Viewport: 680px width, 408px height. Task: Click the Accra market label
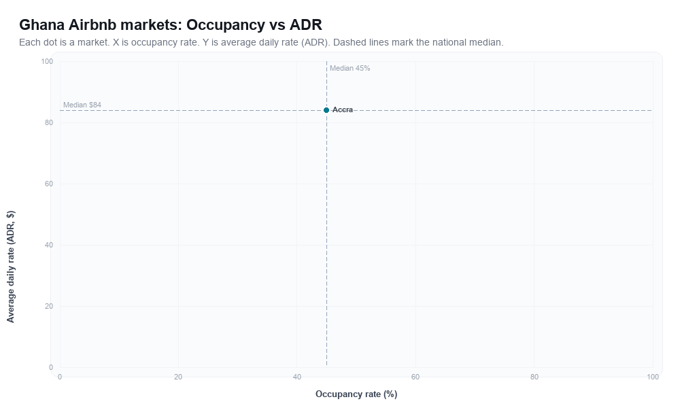coord(343,109)
